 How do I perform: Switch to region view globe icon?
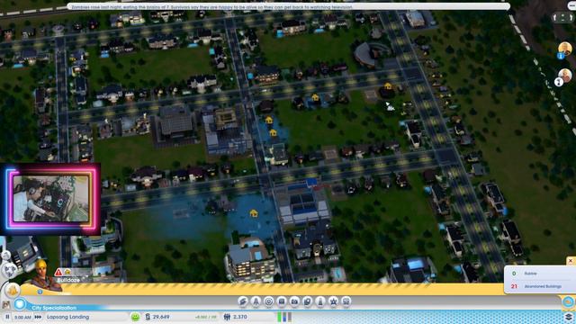pyautogui.click(x=568, y=302)
